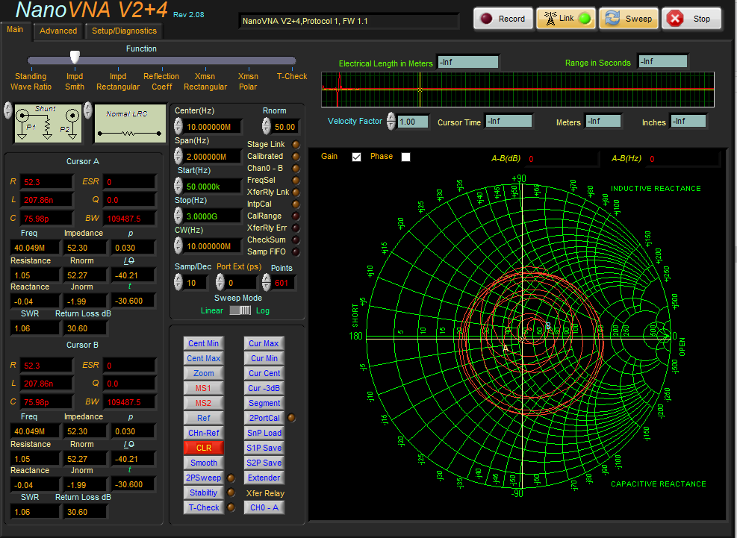This screenshot has width=737, height=538.
Task: Click the MS2 marker button
Action: 204,403
